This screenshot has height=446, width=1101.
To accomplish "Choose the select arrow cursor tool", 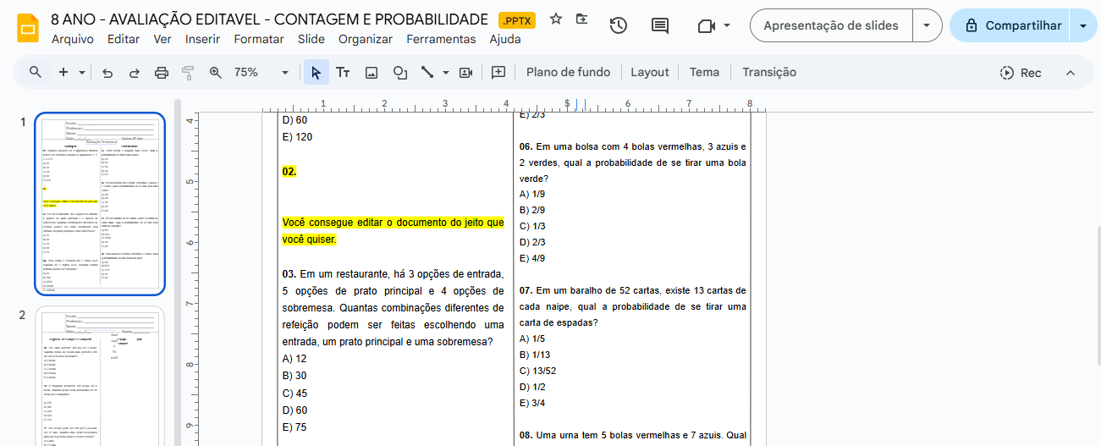I will click(316, 73).
